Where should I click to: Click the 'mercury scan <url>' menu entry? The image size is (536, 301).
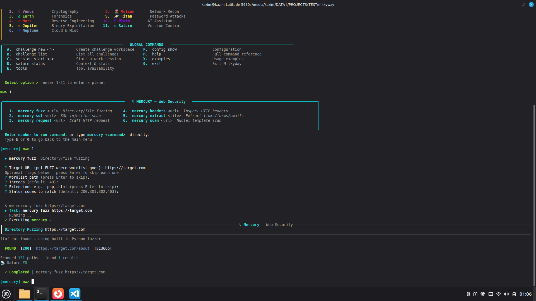coord(152,120)
